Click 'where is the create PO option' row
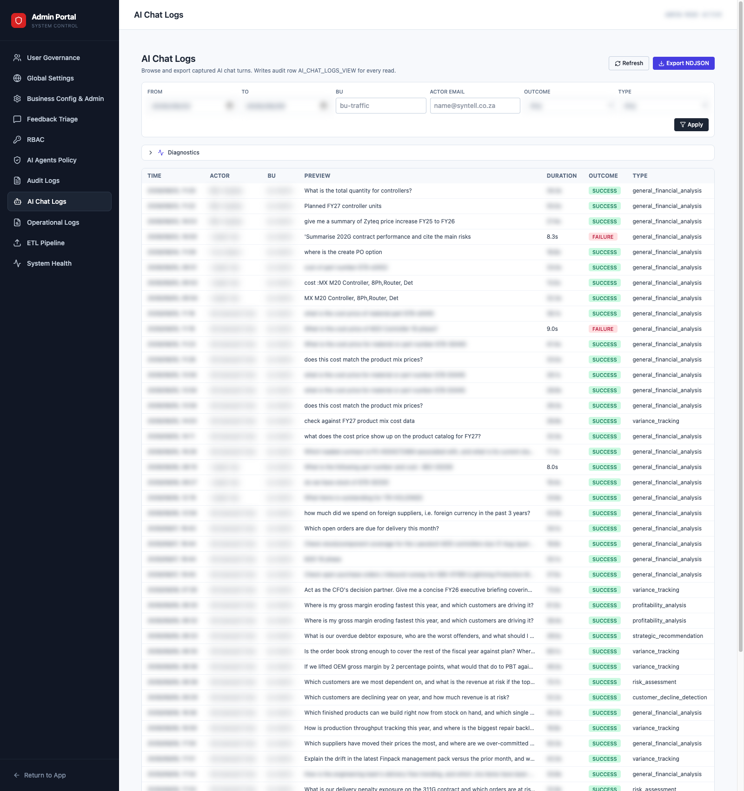 point(428,252)
